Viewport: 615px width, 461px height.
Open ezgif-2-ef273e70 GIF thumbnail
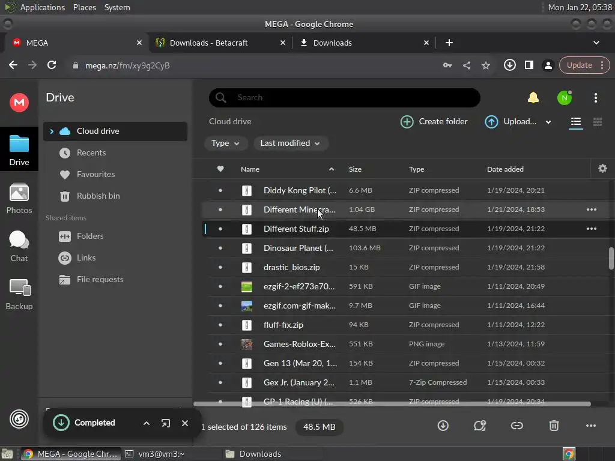(x=246, y=286)
